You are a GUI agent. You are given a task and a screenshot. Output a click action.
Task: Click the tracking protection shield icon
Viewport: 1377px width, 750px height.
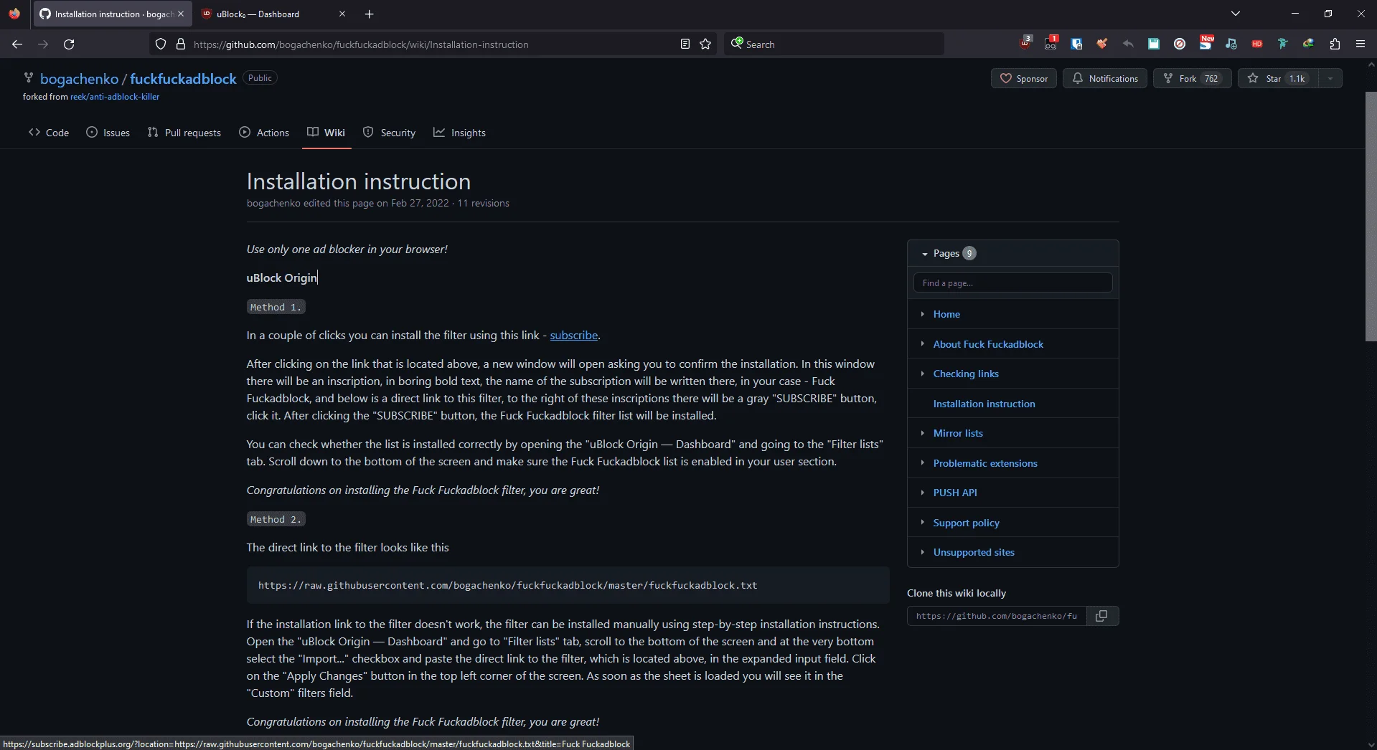(161, 44)
